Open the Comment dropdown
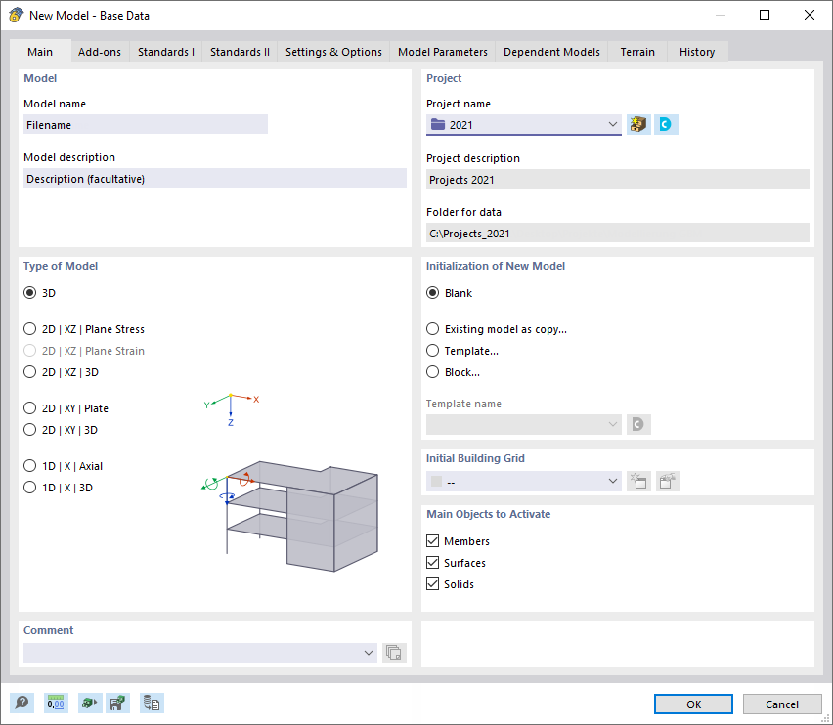833x725 pixels. (x=369, y=652)
